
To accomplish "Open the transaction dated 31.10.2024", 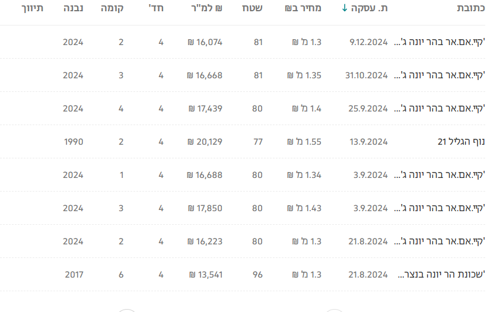I will click(x=366, y=75).
